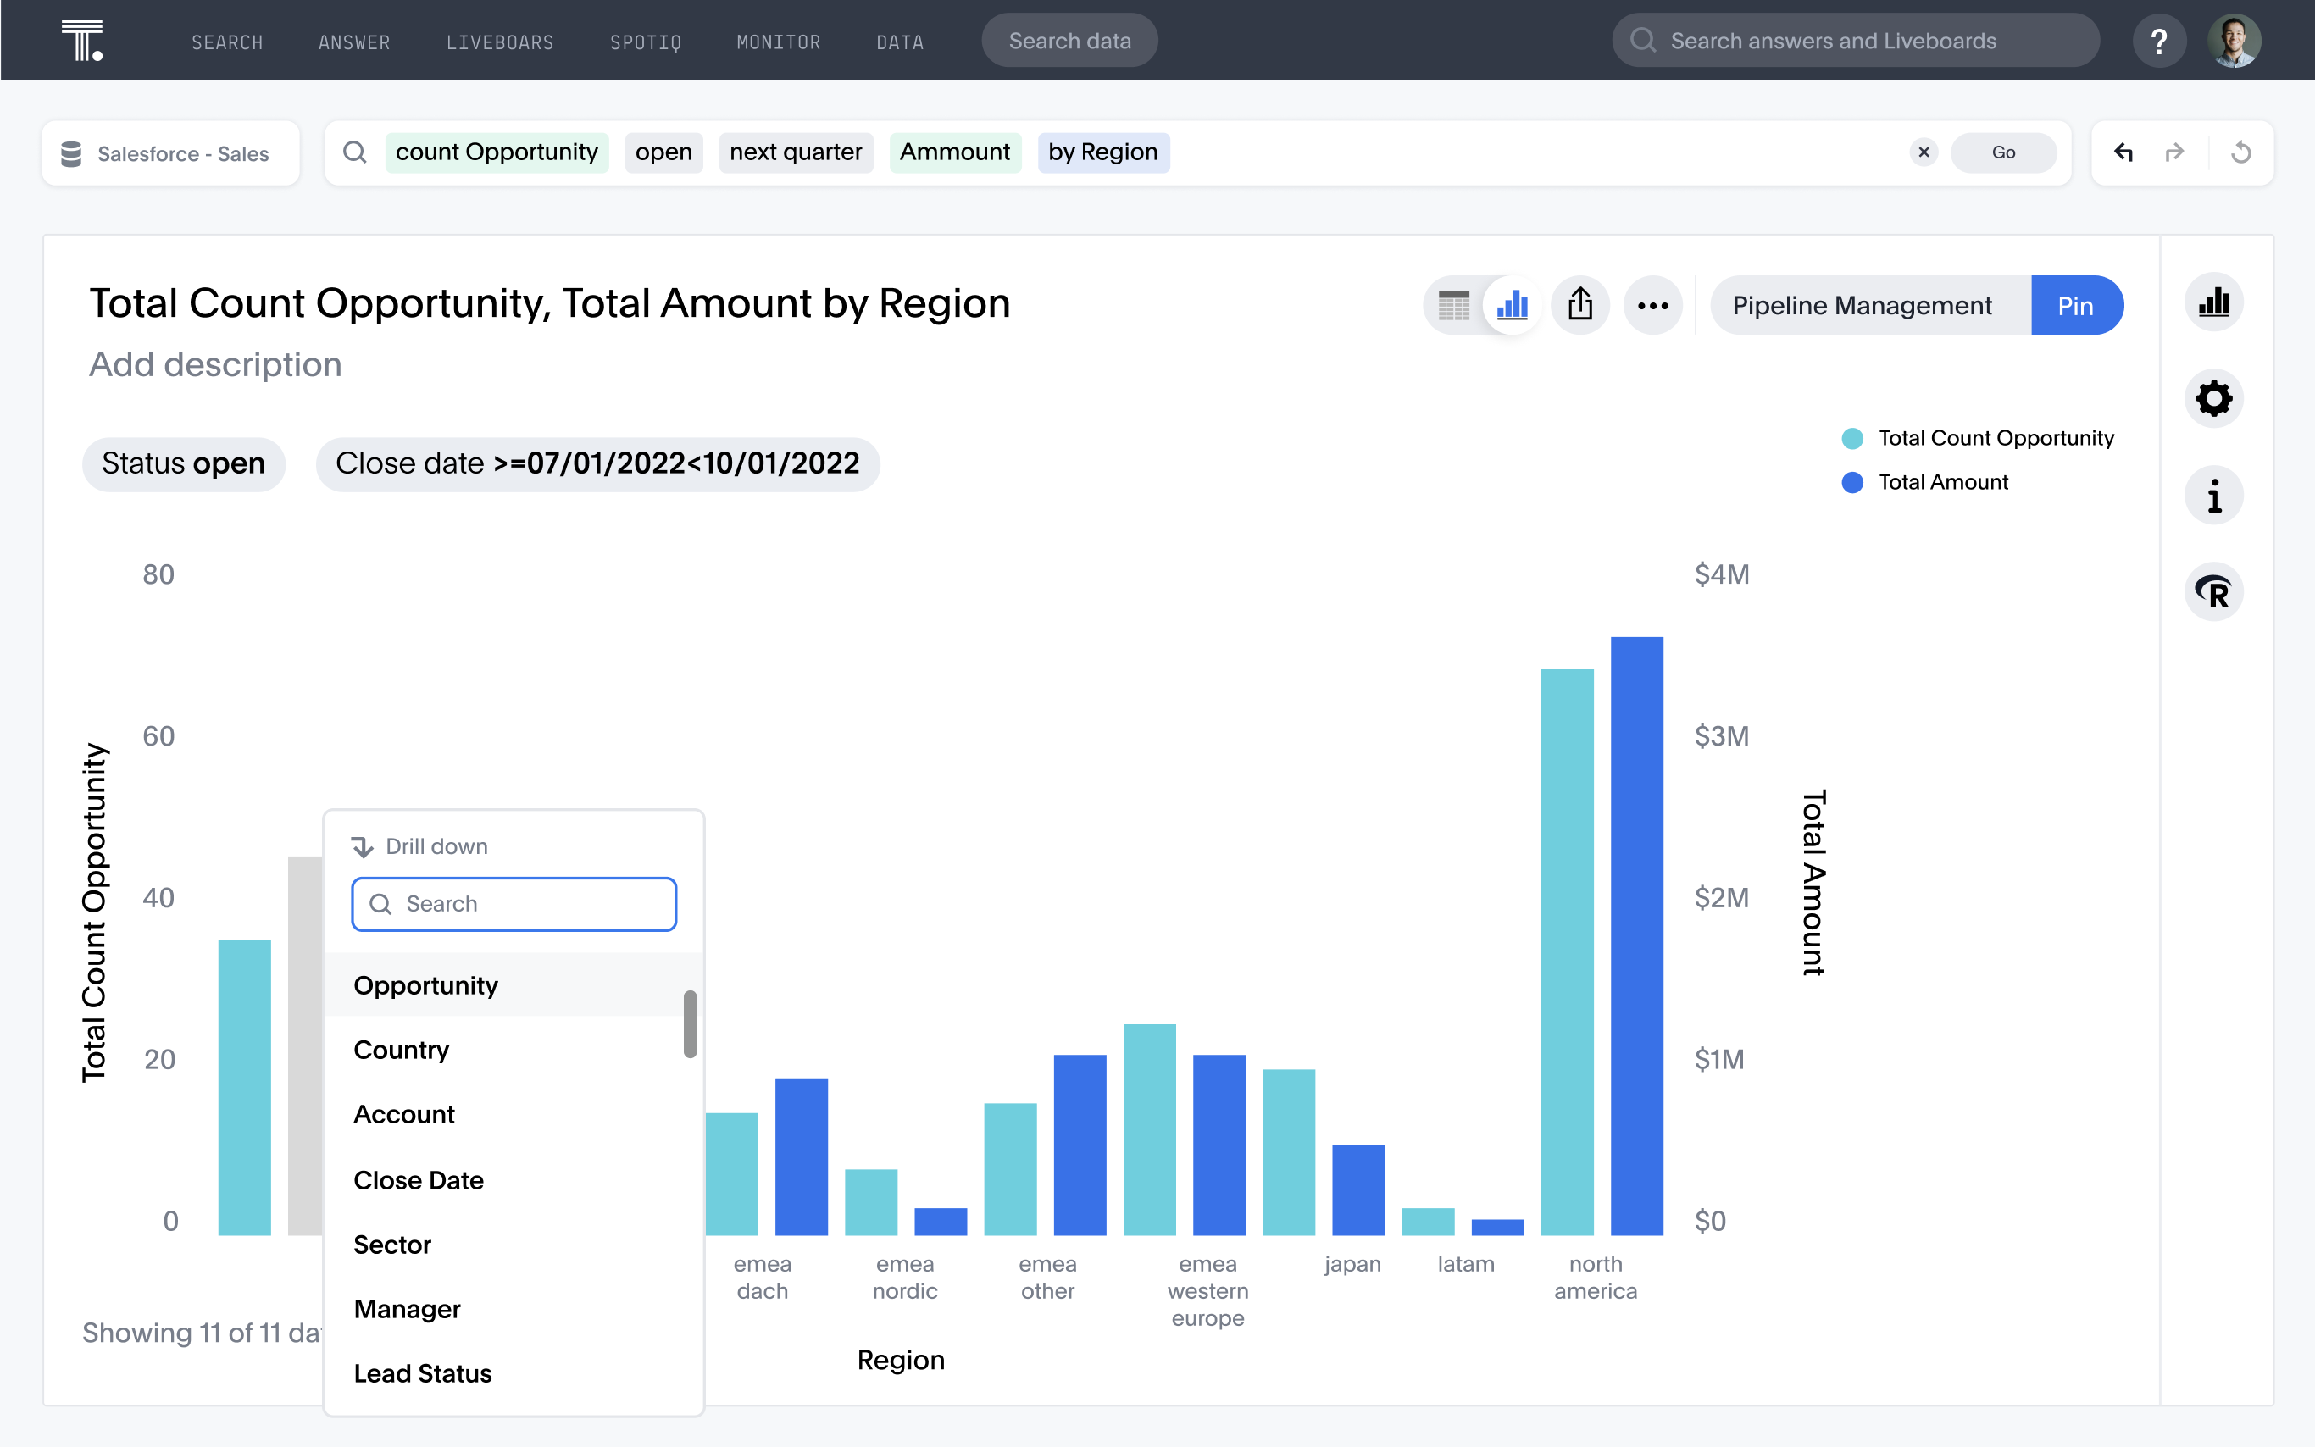
Task: Toggle Status open filter chip
Action: (x=185, y=463)
